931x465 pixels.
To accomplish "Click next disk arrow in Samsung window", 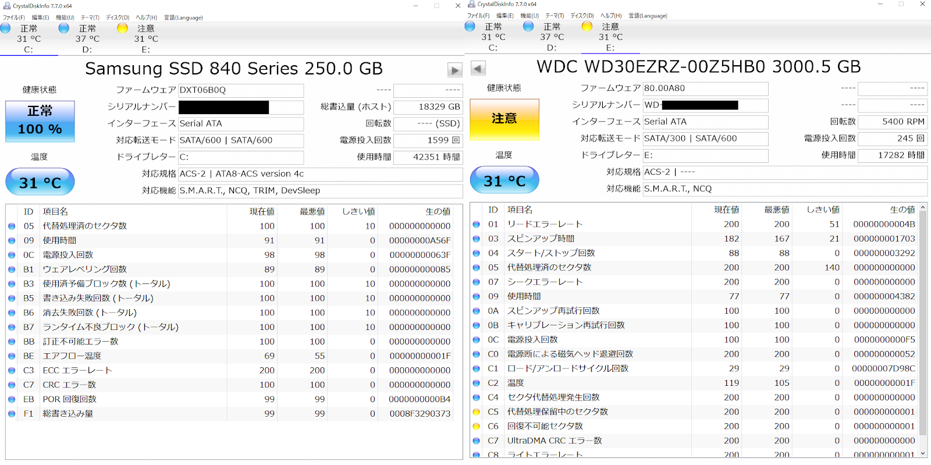I will [454, 70].
